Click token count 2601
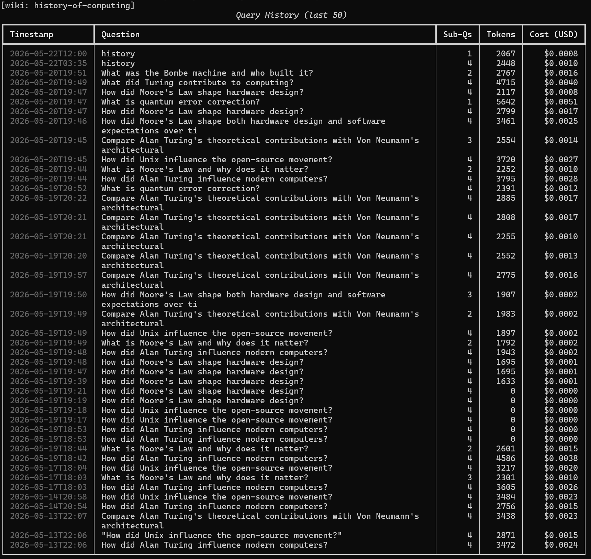The width and height of the screenshot is (591, 559). coord(505,449)
